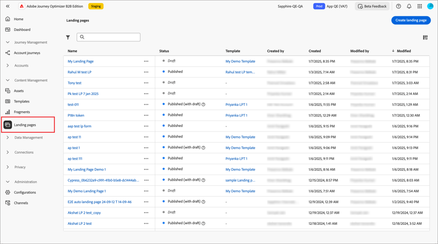Show info for test-011 draft status

(203, 105)
